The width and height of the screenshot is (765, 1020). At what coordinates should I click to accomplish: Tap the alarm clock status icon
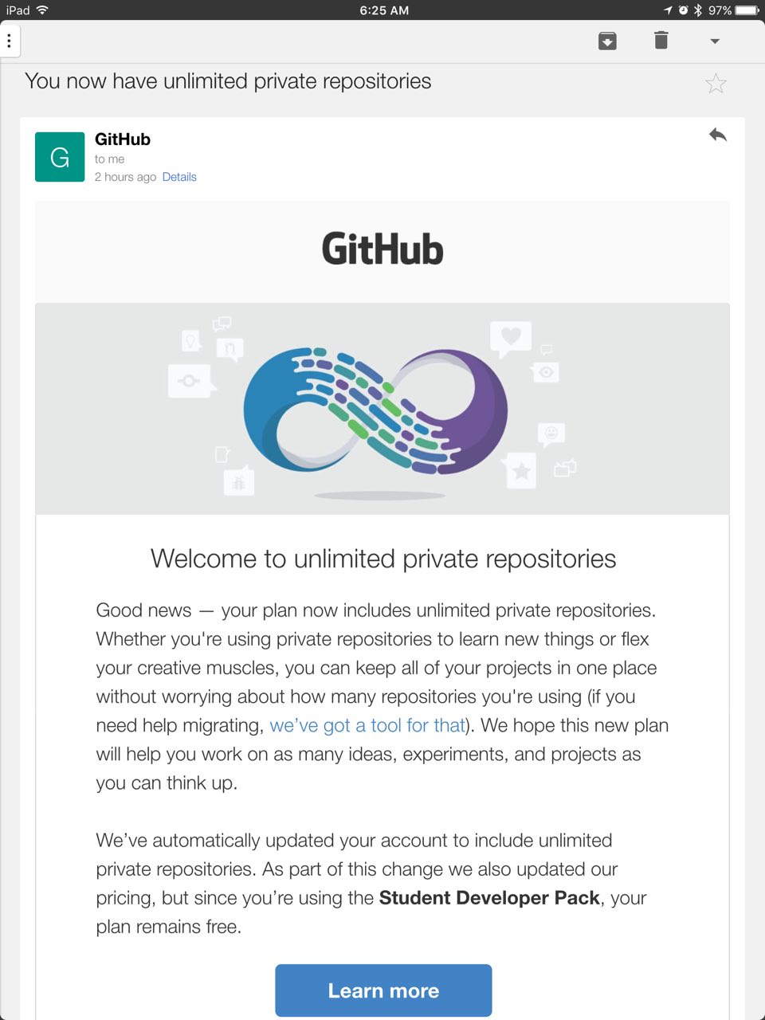[683, 10]
